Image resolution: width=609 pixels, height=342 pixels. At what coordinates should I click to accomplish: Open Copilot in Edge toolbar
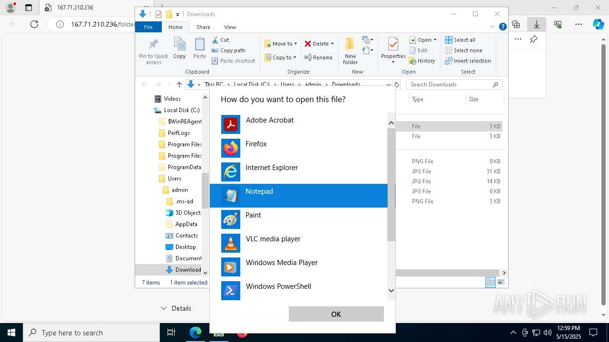tap(598, 24)
